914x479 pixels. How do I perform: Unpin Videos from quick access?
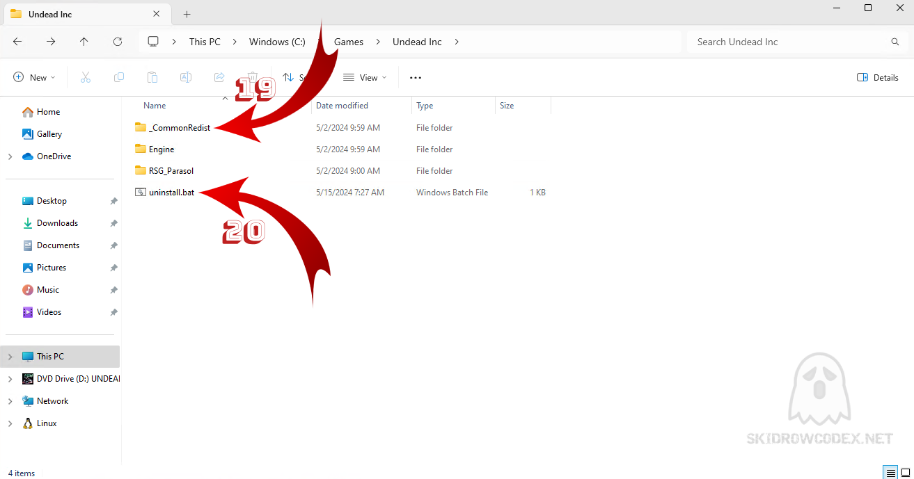coord(113,312)
